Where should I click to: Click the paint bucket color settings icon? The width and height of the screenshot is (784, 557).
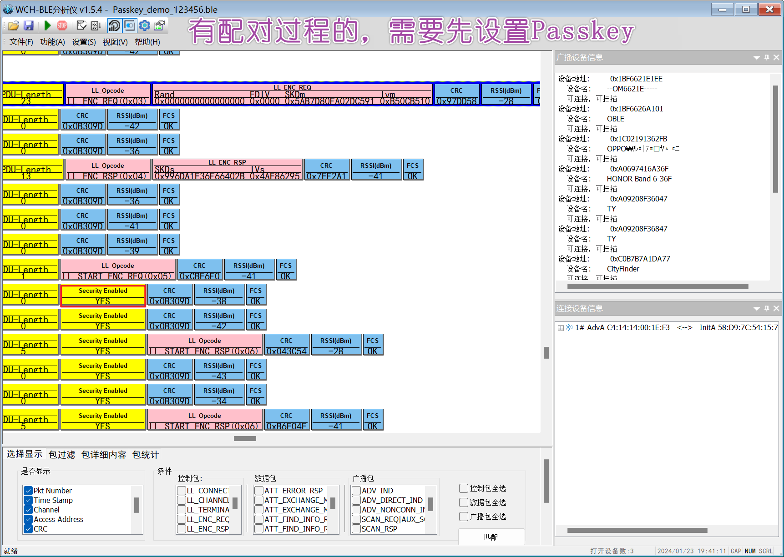click(x=160, y=26)
